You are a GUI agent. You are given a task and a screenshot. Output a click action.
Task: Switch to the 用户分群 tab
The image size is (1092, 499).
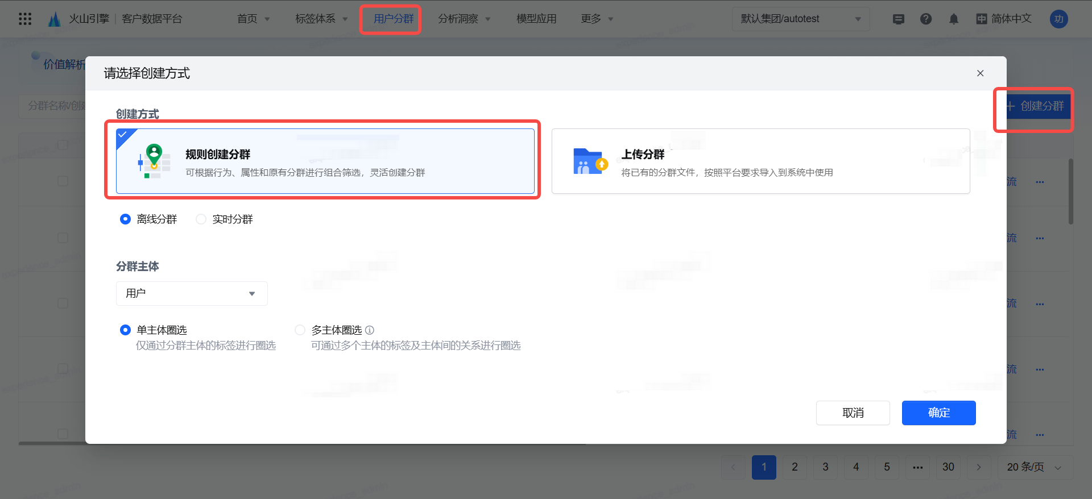tap(394, 19)
